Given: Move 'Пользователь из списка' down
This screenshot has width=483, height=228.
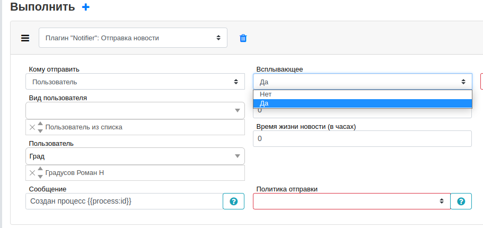Looking at the screenshot, I should pyautogui.click(x=40, y=131).
